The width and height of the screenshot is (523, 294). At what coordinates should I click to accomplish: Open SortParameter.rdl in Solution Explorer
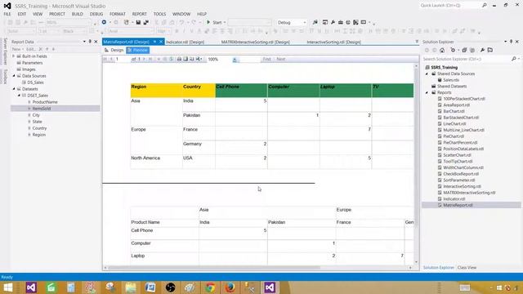[x=459, y=180]
